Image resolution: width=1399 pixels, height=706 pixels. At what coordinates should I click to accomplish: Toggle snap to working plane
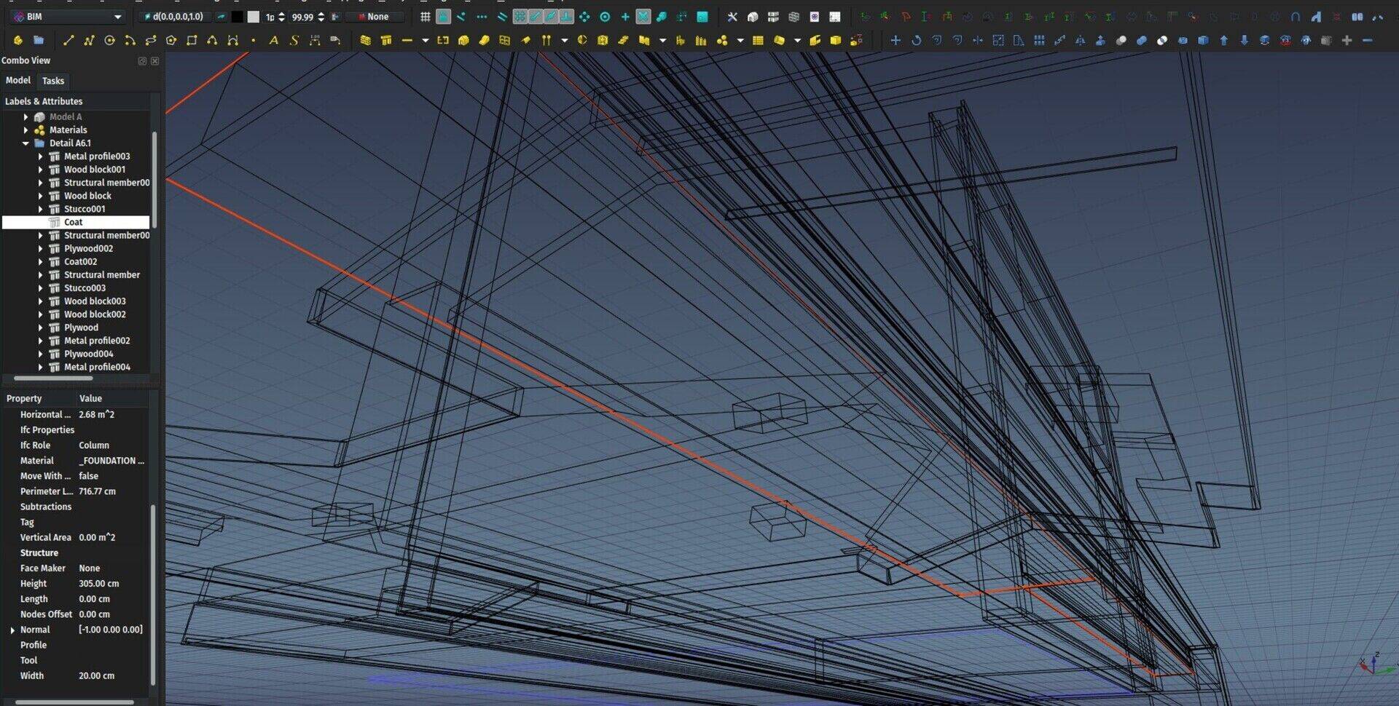(702, 17)
